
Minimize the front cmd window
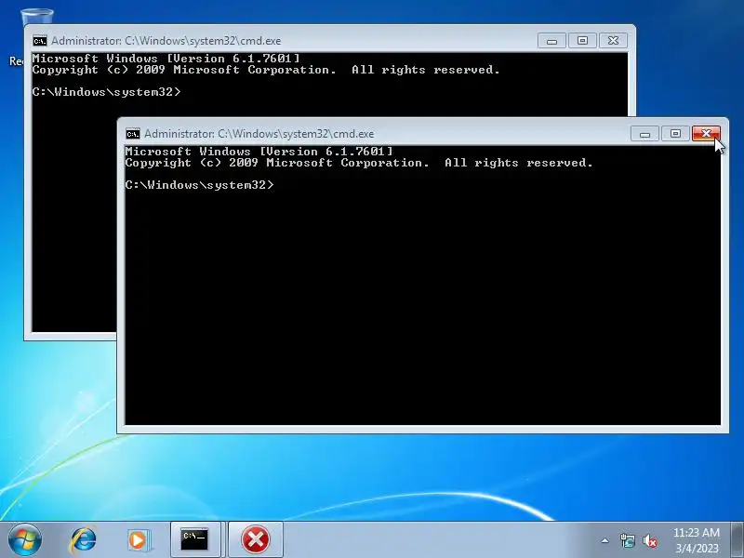coord(644,134)
